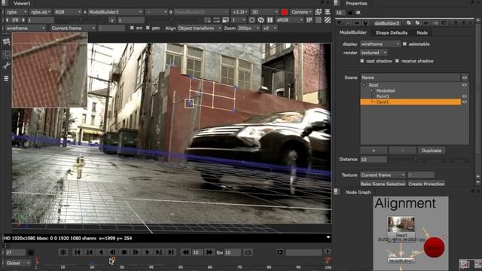Jump to previous keyframe
This screenshot has width=482, height=271.
click(x=89, y=252)
